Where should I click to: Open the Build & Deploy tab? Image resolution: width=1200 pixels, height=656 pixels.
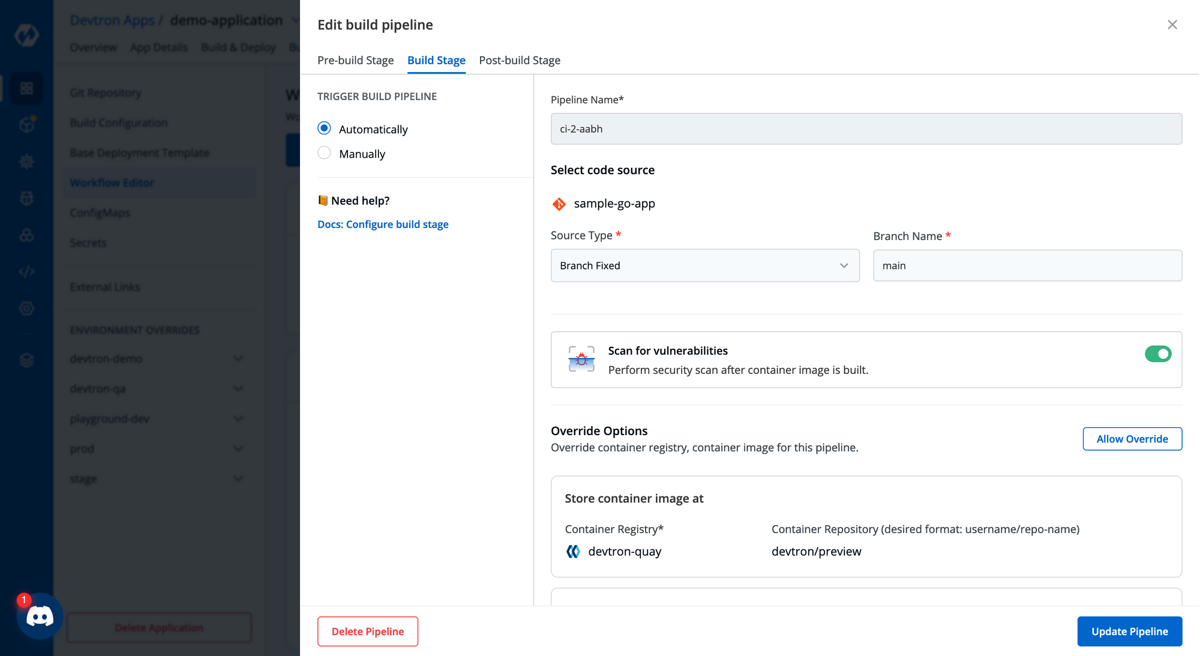coord(238,47)
